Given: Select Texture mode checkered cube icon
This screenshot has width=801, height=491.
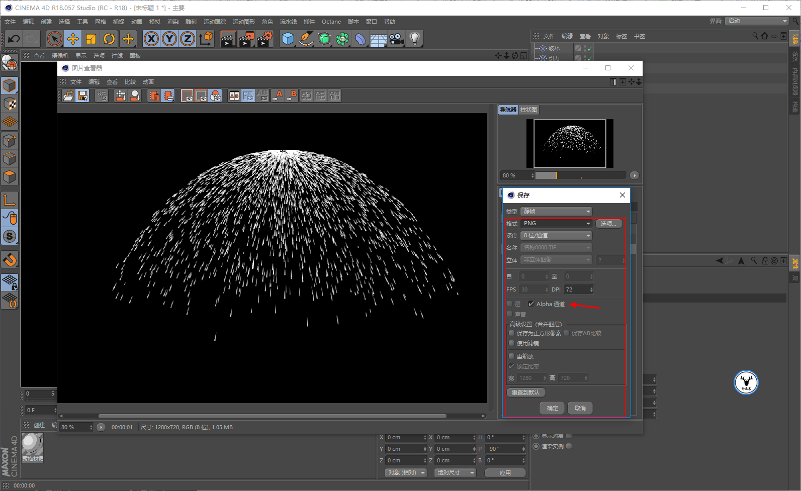Looking at the screenshot, I should pos(10,104).
